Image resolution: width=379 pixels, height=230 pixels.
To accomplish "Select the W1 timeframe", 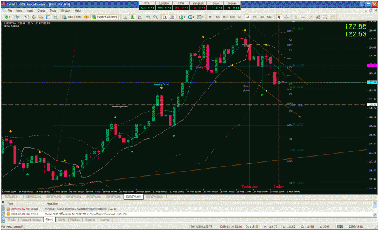I will (262, 17).
